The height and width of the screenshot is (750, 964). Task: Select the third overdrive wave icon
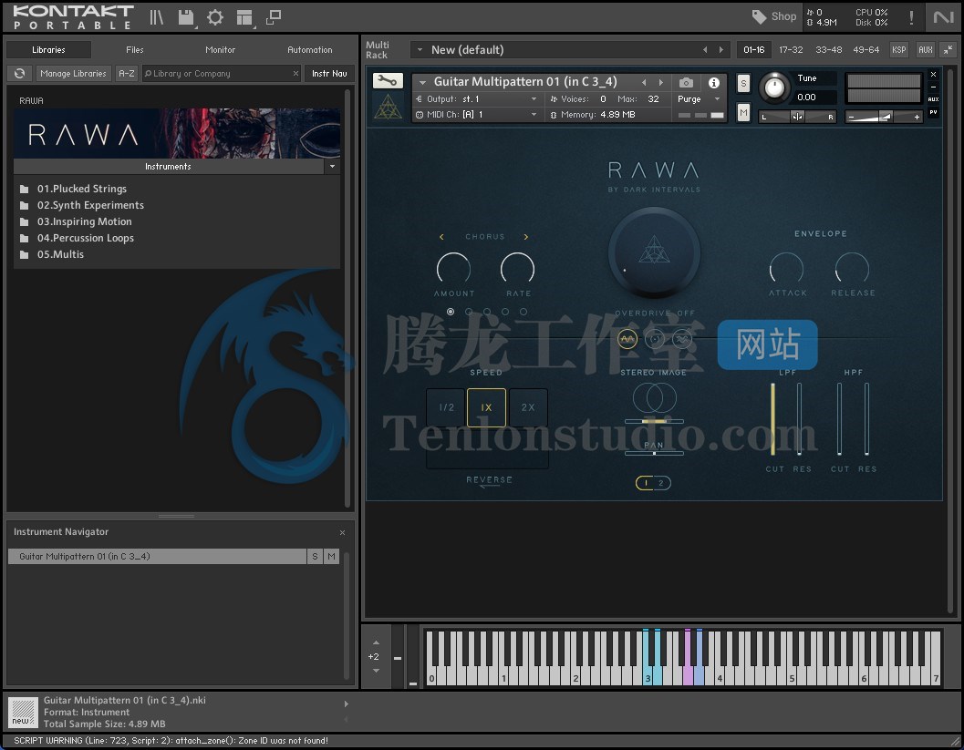coord(682,338)
